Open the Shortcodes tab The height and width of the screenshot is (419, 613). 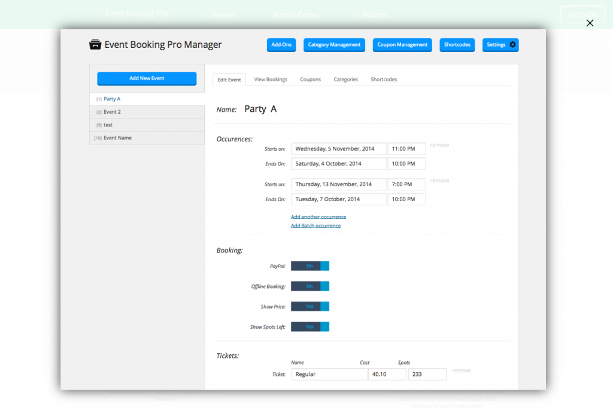384,80
